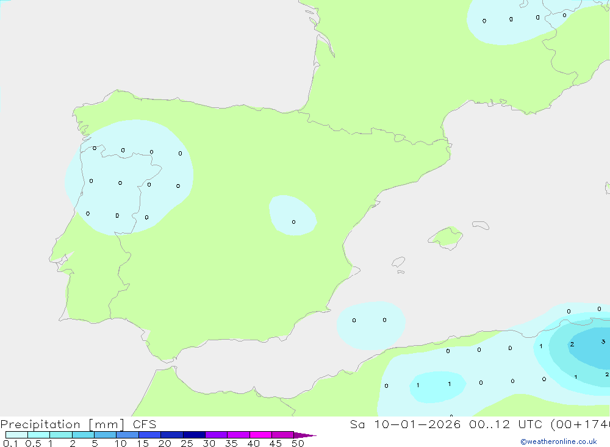Click the "35" legend scale label
Viewport: 610px width, 447px height.
[231, 443]
